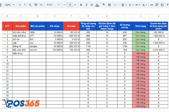
Task: Insert a link
Action: [152, 5]
